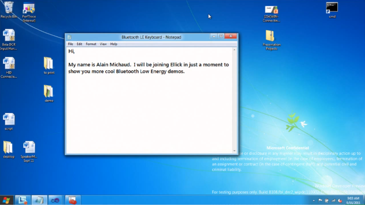Click the Windows Start button

point(6,200)
